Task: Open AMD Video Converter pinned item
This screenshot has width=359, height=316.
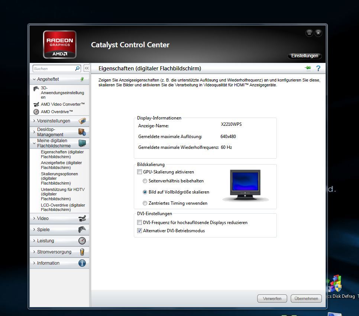Action: pyautogui.click(x=63, y=104)
